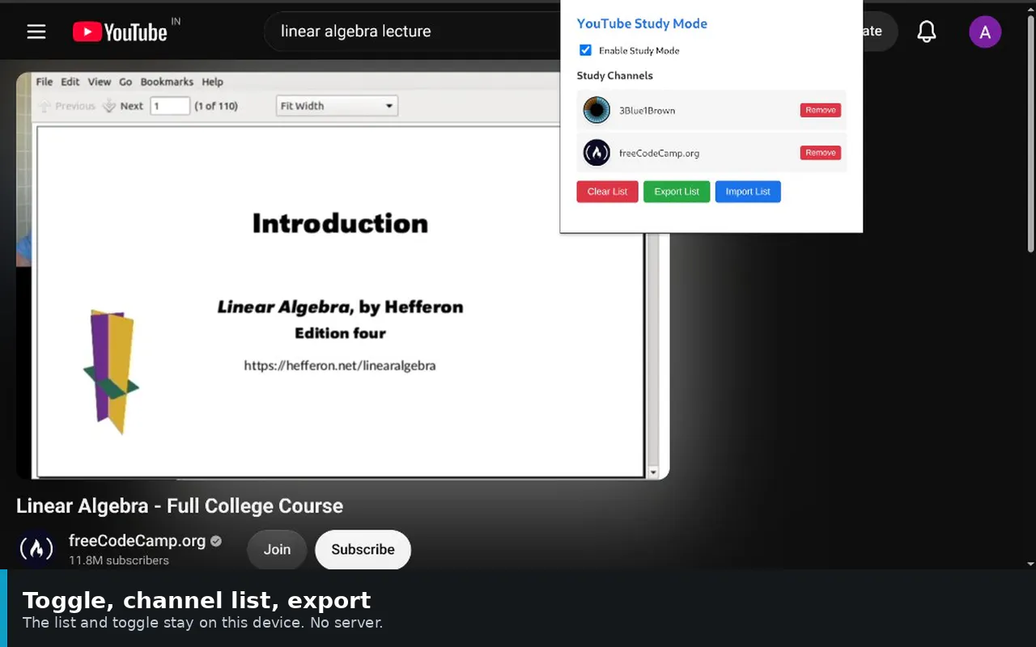Open the YouTube hamburger guide menu
This screenshot has width=1036, height=647.
pyautogui.click(x=36, y=32)
